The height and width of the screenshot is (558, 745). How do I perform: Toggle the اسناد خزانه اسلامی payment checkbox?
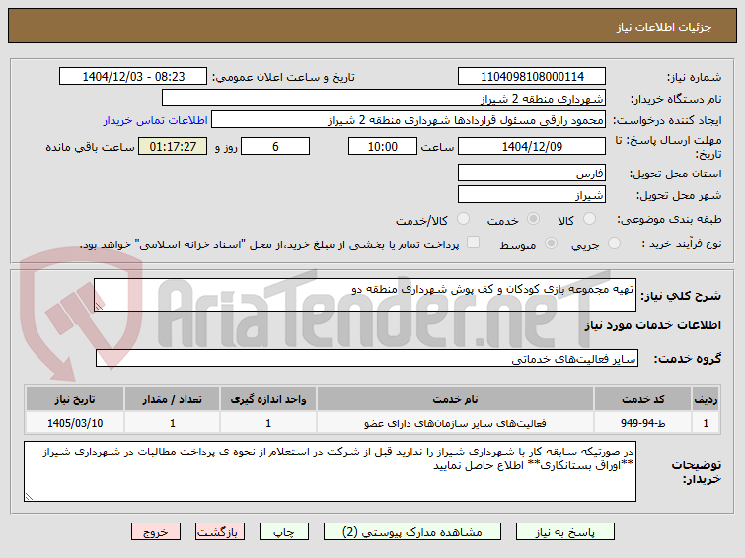click(473, 243)
